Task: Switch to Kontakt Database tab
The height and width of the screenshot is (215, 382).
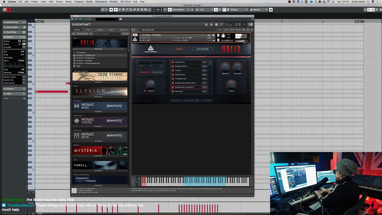Action: [100, 30]
